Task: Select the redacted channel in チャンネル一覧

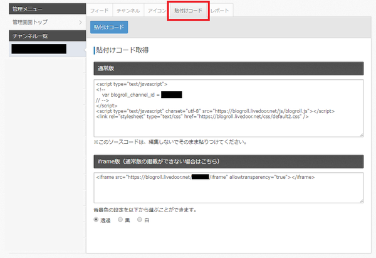Action: click(x=47, y=49)
